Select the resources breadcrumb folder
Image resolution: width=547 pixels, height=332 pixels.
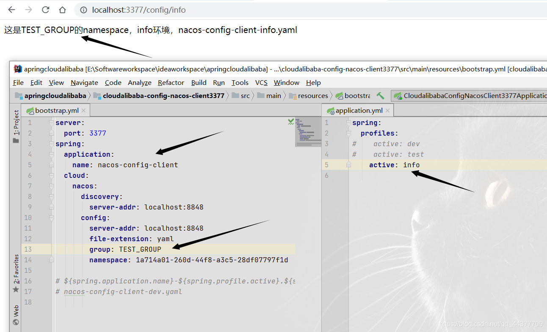(309, 95)
